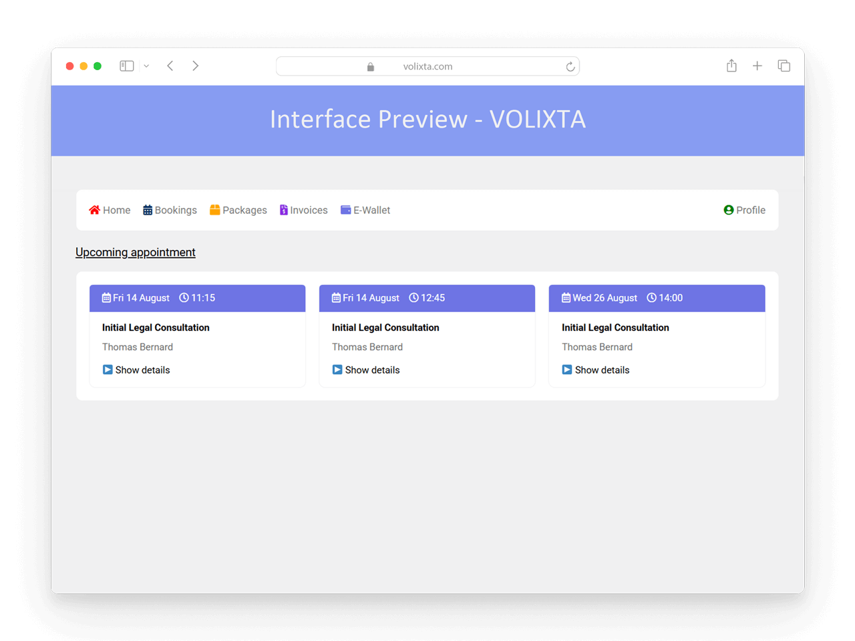
Task: Click the 11:15 time text
Action: pyautogui.click(x=203, y=298)
